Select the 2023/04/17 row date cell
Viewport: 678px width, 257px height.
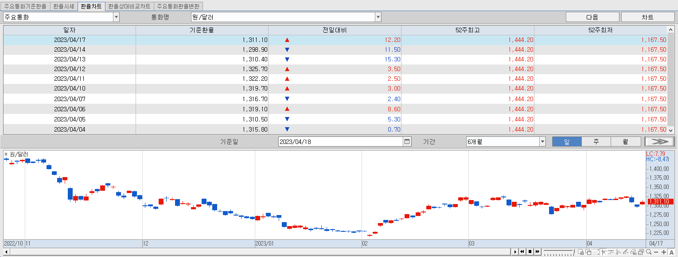[70, 40]
